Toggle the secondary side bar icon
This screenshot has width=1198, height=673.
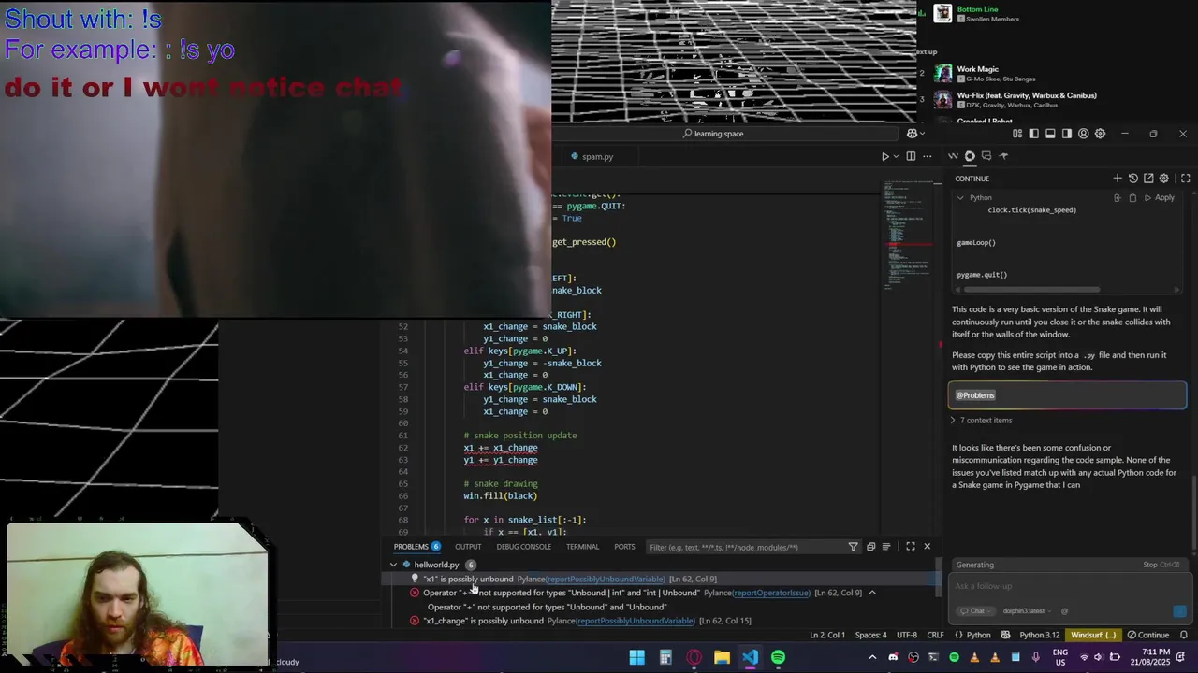point(1067,134)
